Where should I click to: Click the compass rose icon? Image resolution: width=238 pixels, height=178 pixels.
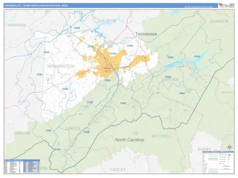230,147
